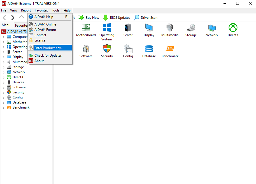Click the Forward navigation arrow
Viewport: 256px width, 184px height.
13,17
